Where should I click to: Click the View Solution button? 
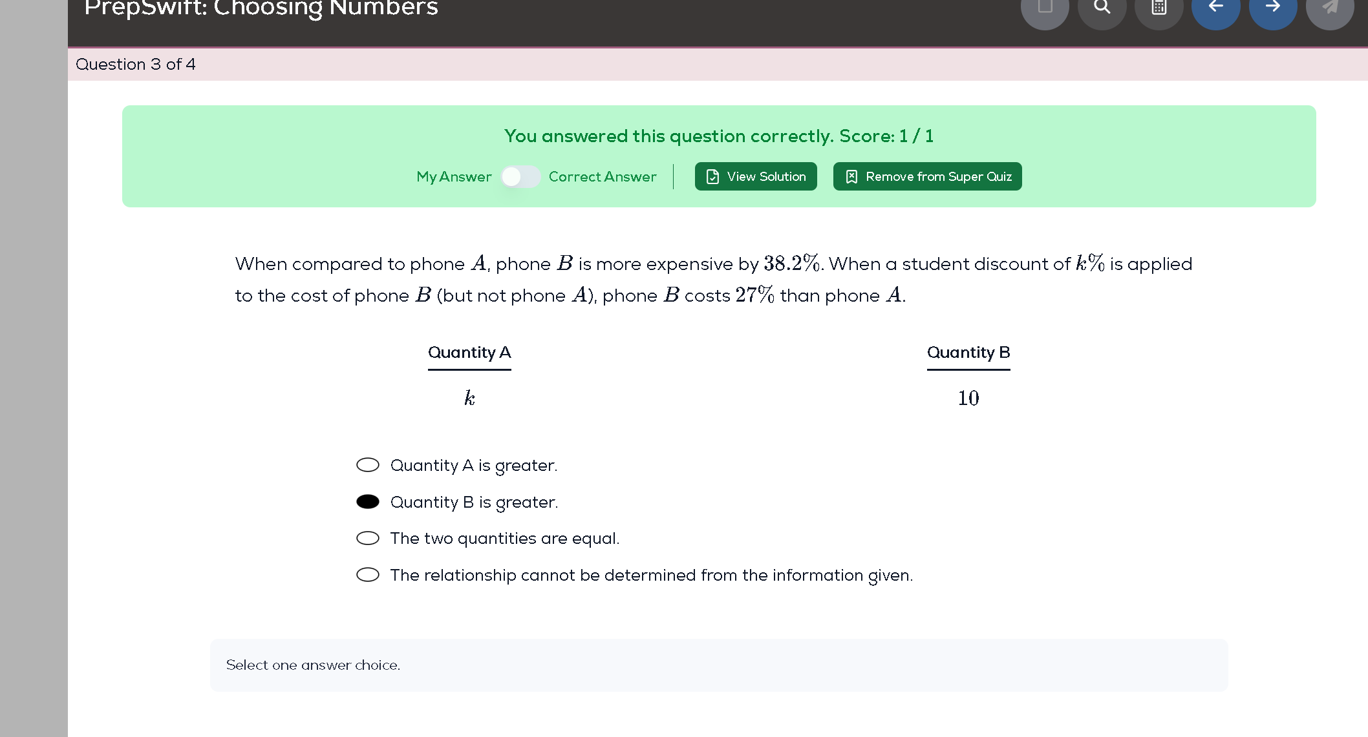[756, 176]
